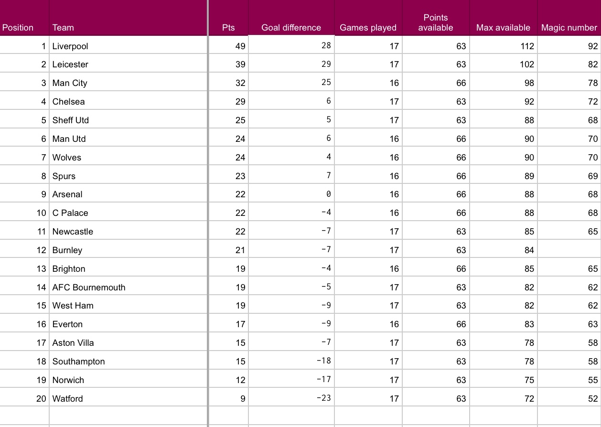Click the Games played column header
This screenshot has width=601, height=427.
368,27
